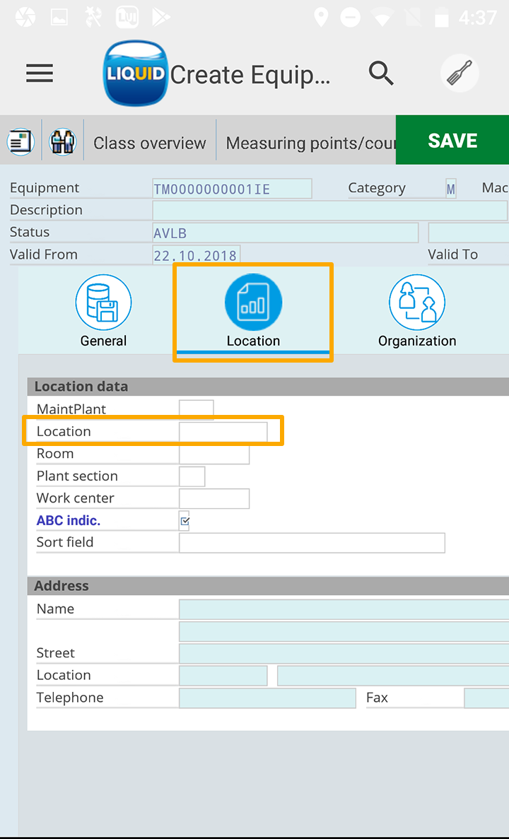Open the paintbrush design tool icon
The image size is (509, 839).
(460, 74)
